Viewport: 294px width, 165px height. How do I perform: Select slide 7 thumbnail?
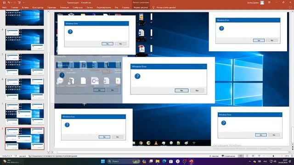pyautogui.click(x=24, y=114)
